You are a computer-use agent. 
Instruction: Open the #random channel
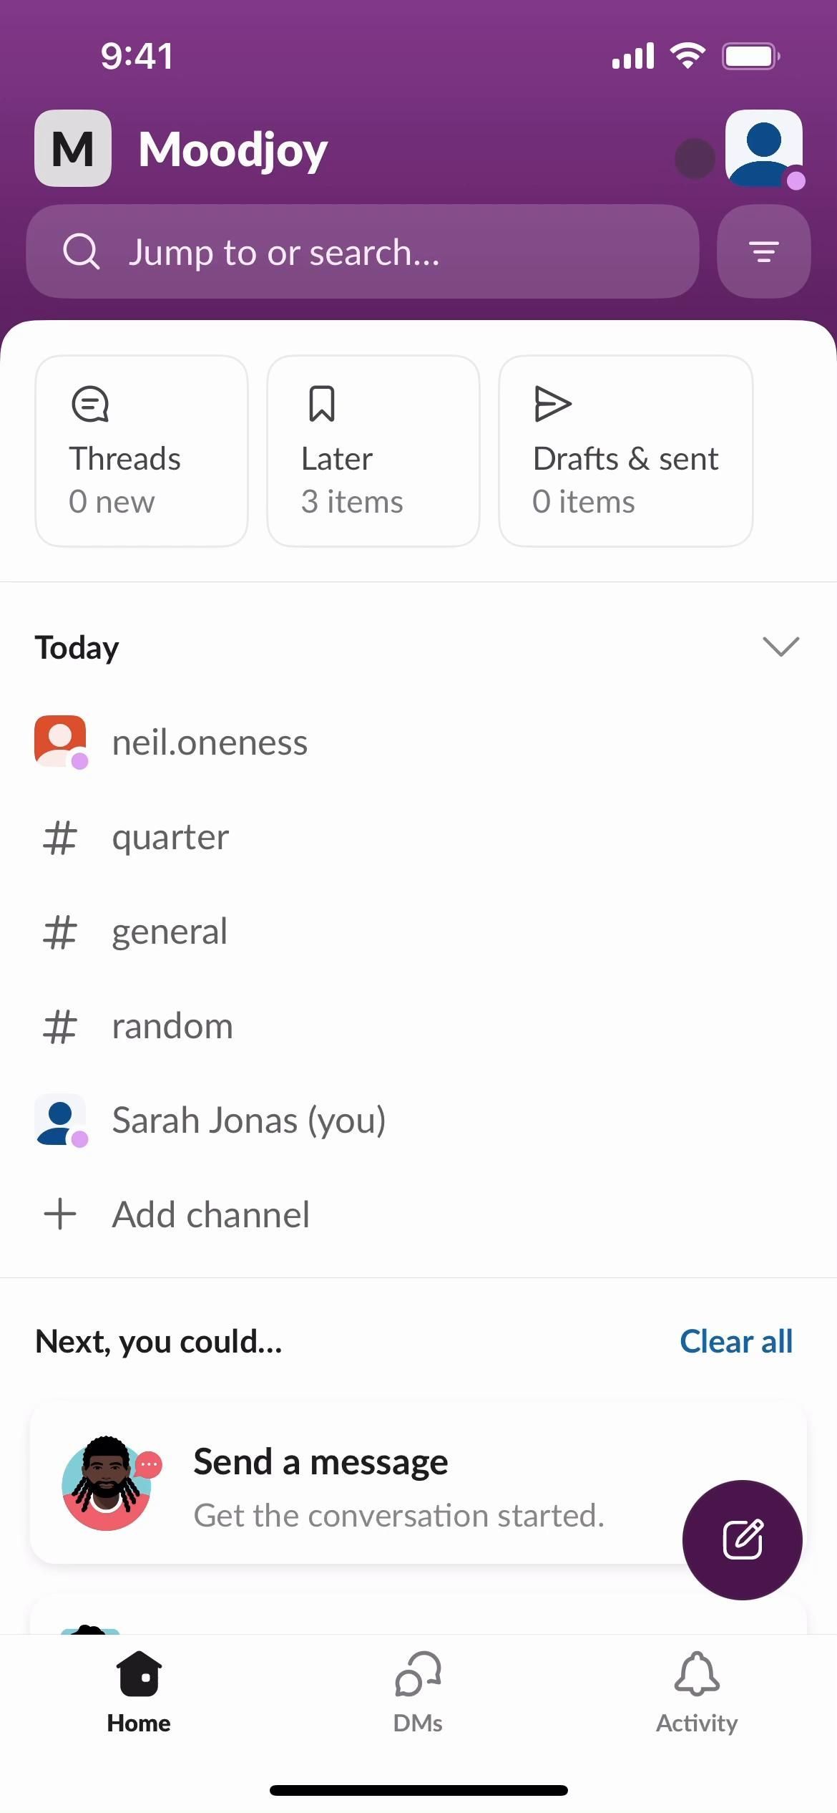pyautogui.click(x=172, y=1026)
